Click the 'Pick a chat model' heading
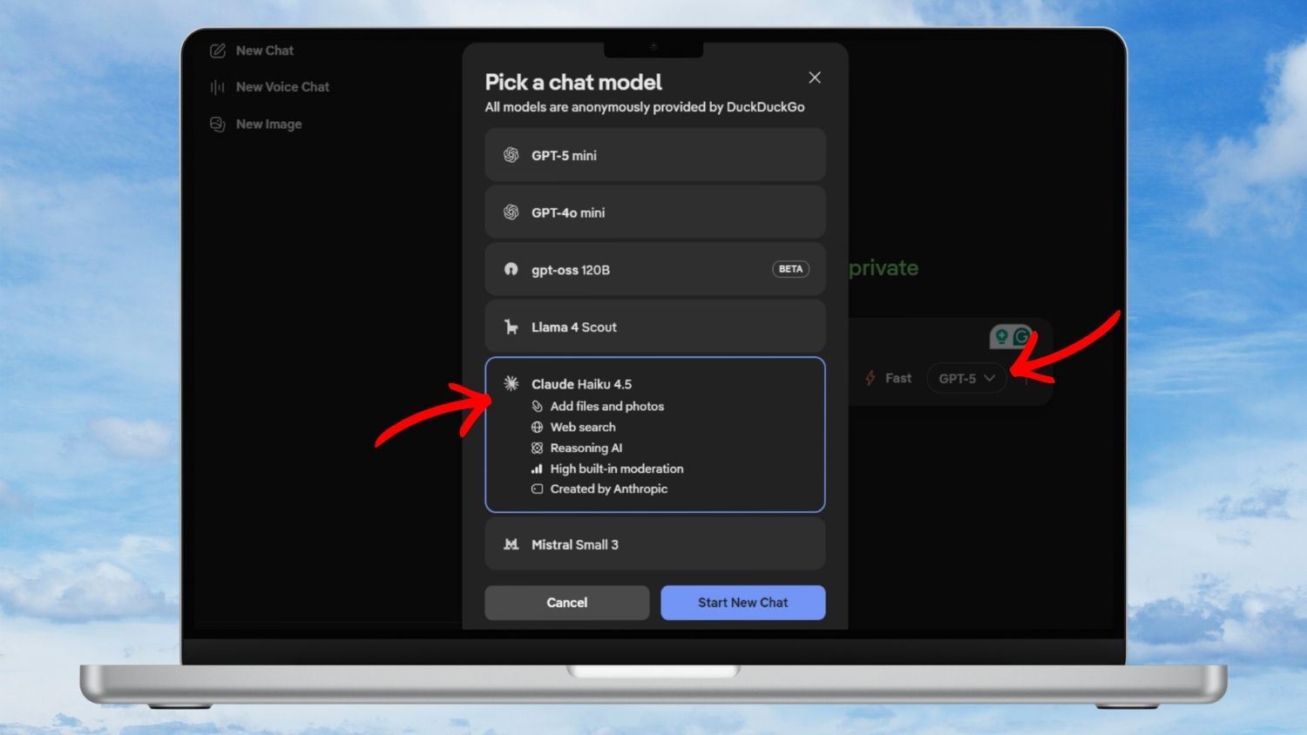This screenshot has width=1307, height=735. click(x=573, y=82)
